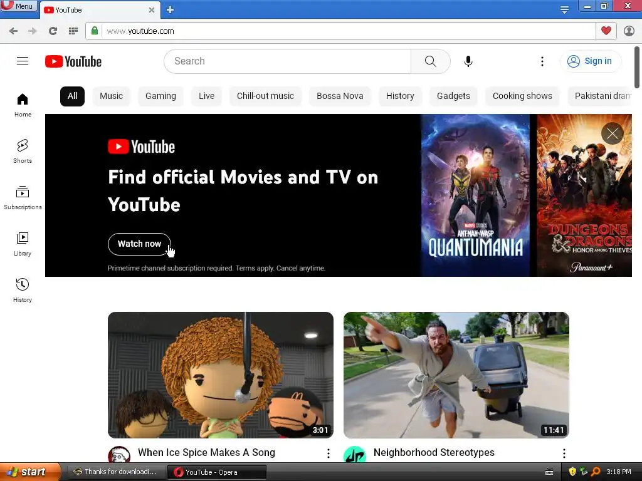Click the security shield tray icon
Screen dimensions: 642x481
click(x=572, y=472)
